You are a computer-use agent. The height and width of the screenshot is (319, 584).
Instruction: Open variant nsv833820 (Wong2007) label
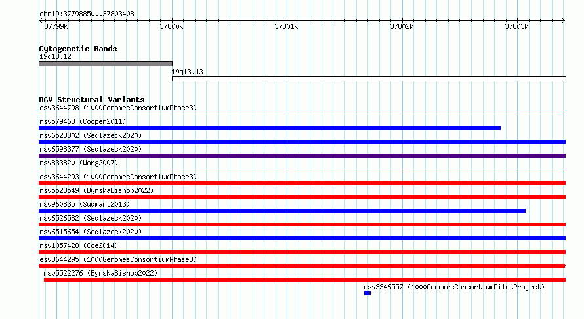point(79,163)
